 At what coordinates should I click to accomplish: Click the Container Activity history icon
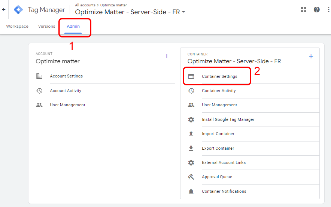pos(191,91)
